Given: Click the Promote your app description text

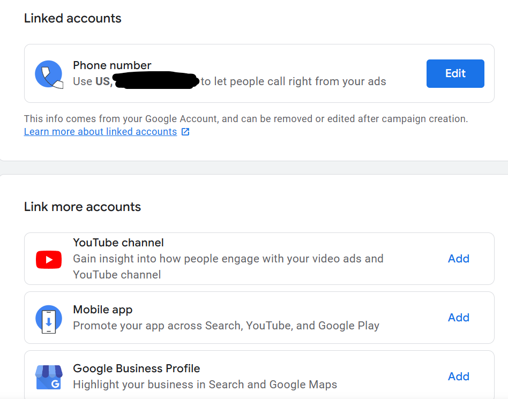Looking at the screenshot, I should (226, 326).
